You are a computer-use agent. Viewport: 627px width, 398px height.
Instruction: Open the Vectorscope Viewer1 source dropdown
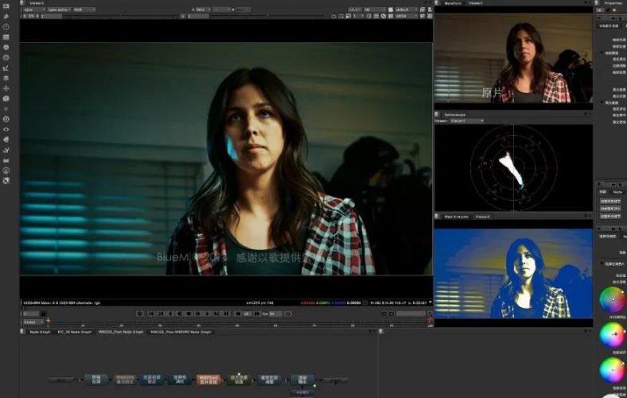pyautogui.click(x=466, y=121)
